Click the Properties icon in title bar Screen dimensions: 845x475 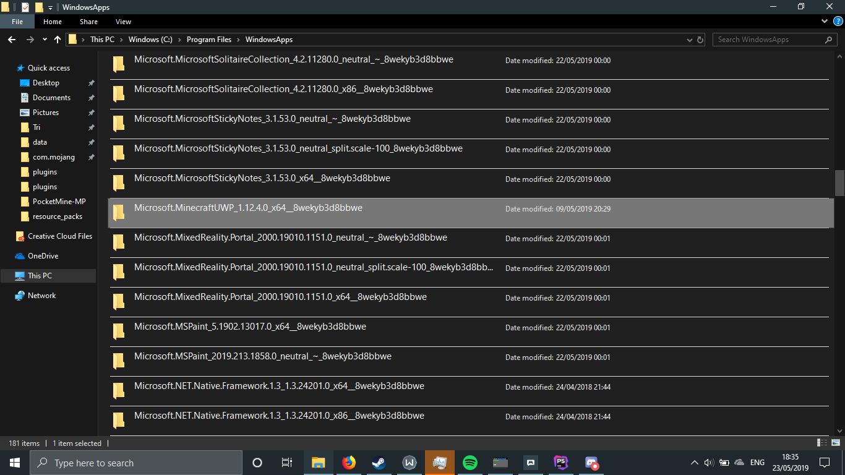25,7
